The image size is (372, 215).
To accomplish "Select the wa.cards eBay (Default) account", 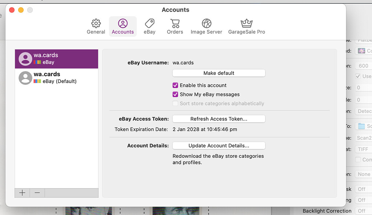I will click(56, 78).
